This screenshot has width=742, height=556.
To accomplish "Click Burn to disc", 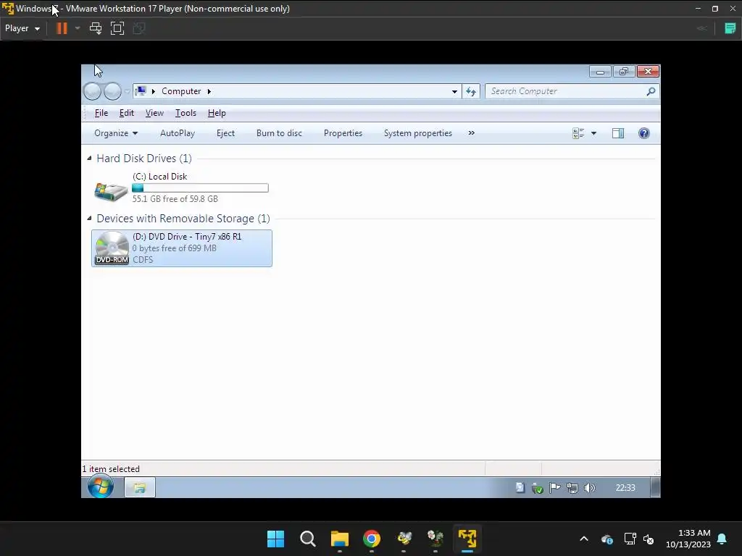I will coord(279,133).
